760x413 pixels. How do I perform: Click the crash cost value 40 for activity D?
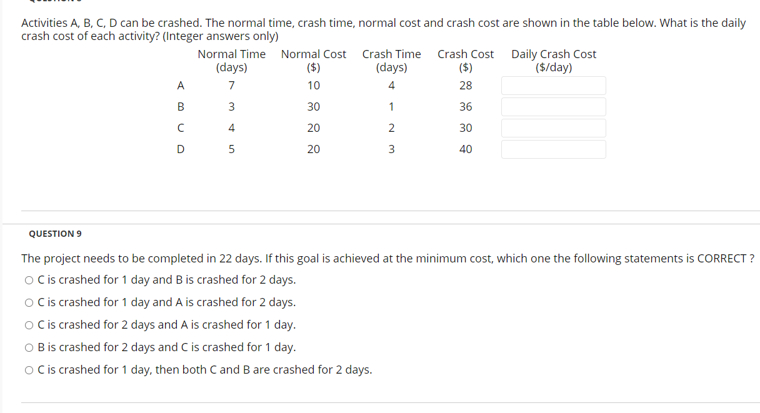point(466,149)
